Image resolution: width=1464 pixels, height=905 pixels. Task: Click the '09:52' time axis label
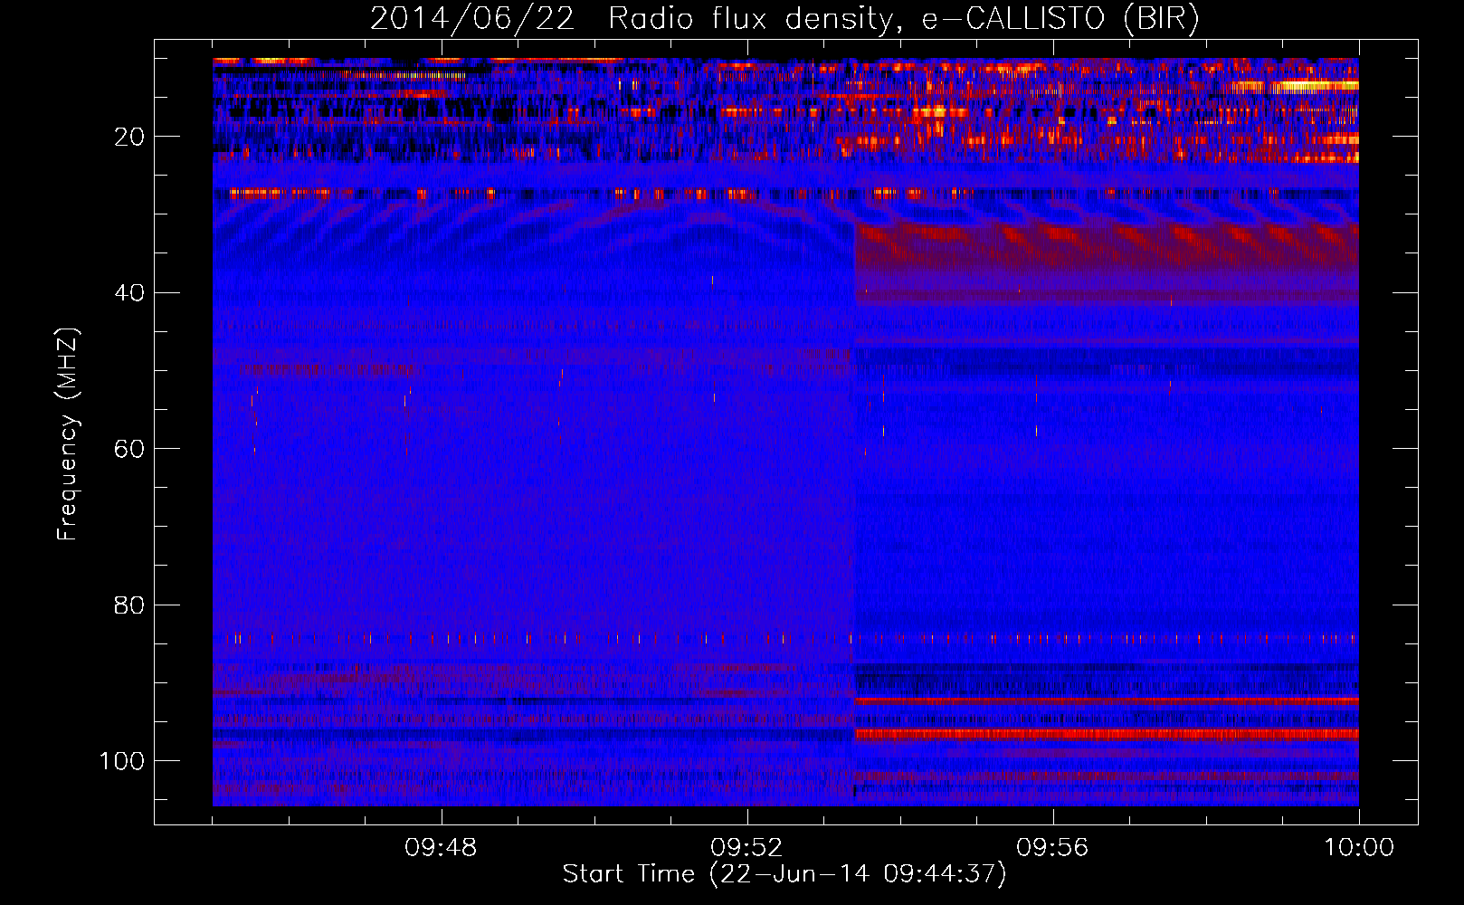[x=746, y=848]
